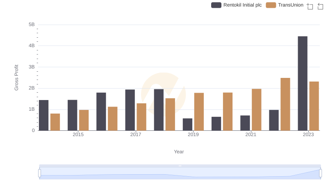Click the 2014 TransUnion bar
328x189 pixels.
pos(55,122)
